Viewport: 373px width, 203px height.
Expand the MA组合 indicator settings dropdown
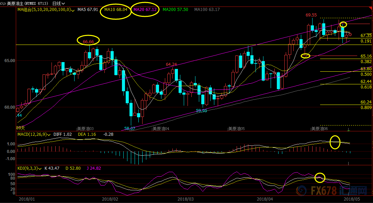[72, 10]
